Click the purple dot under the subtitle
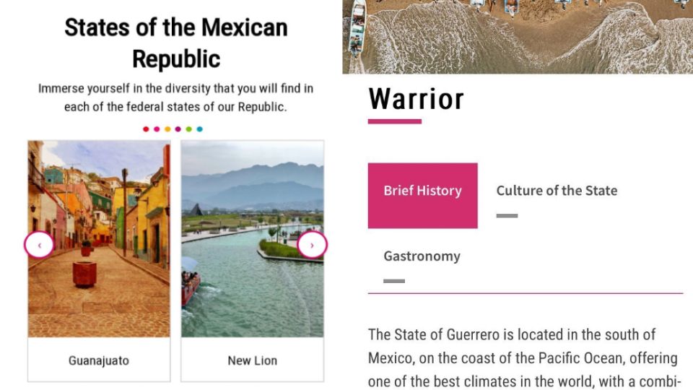This screenshot has height=390, width=693. pyautogui.click(x=178, y=129)
